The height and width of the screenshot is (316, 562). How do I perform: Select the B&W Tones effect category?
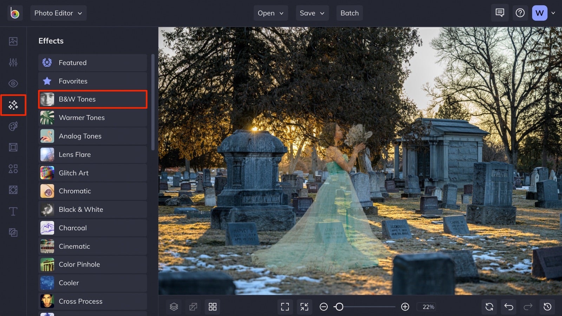pos(92,99)
